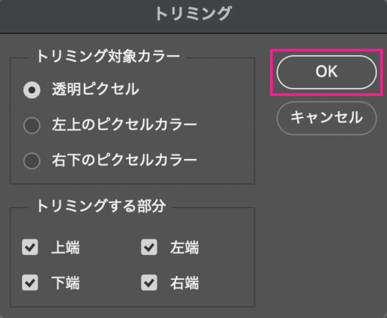Select the 左上のピクセルカラー radio button
Viewport: 387px width, 318px height.
point(32,125)
